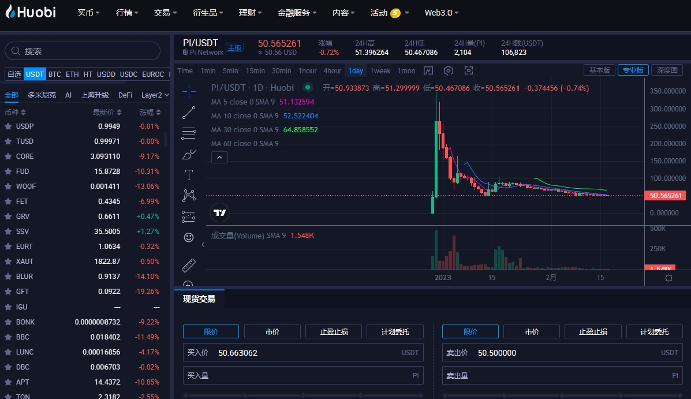
Task: Pick the brush drawing tool
Action: pos(189,154)
